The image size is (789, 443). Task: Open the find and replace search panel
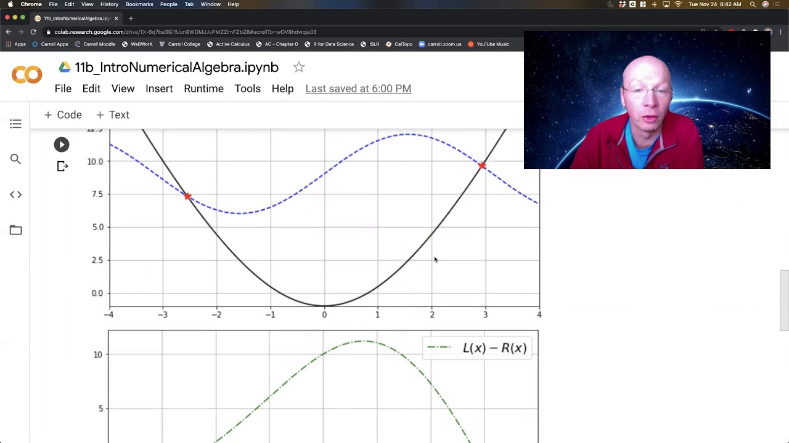coord(15,159)
